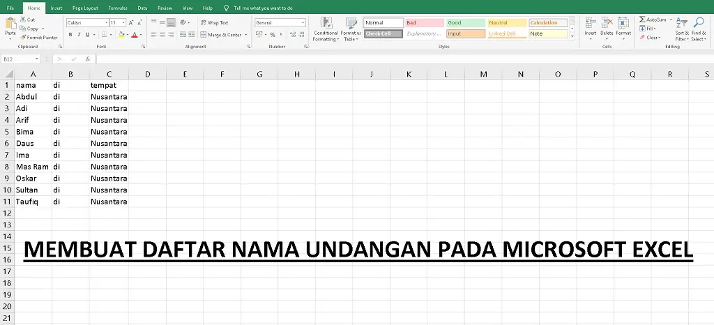
Task: Apply accounting number format icon
Action: 258,35
